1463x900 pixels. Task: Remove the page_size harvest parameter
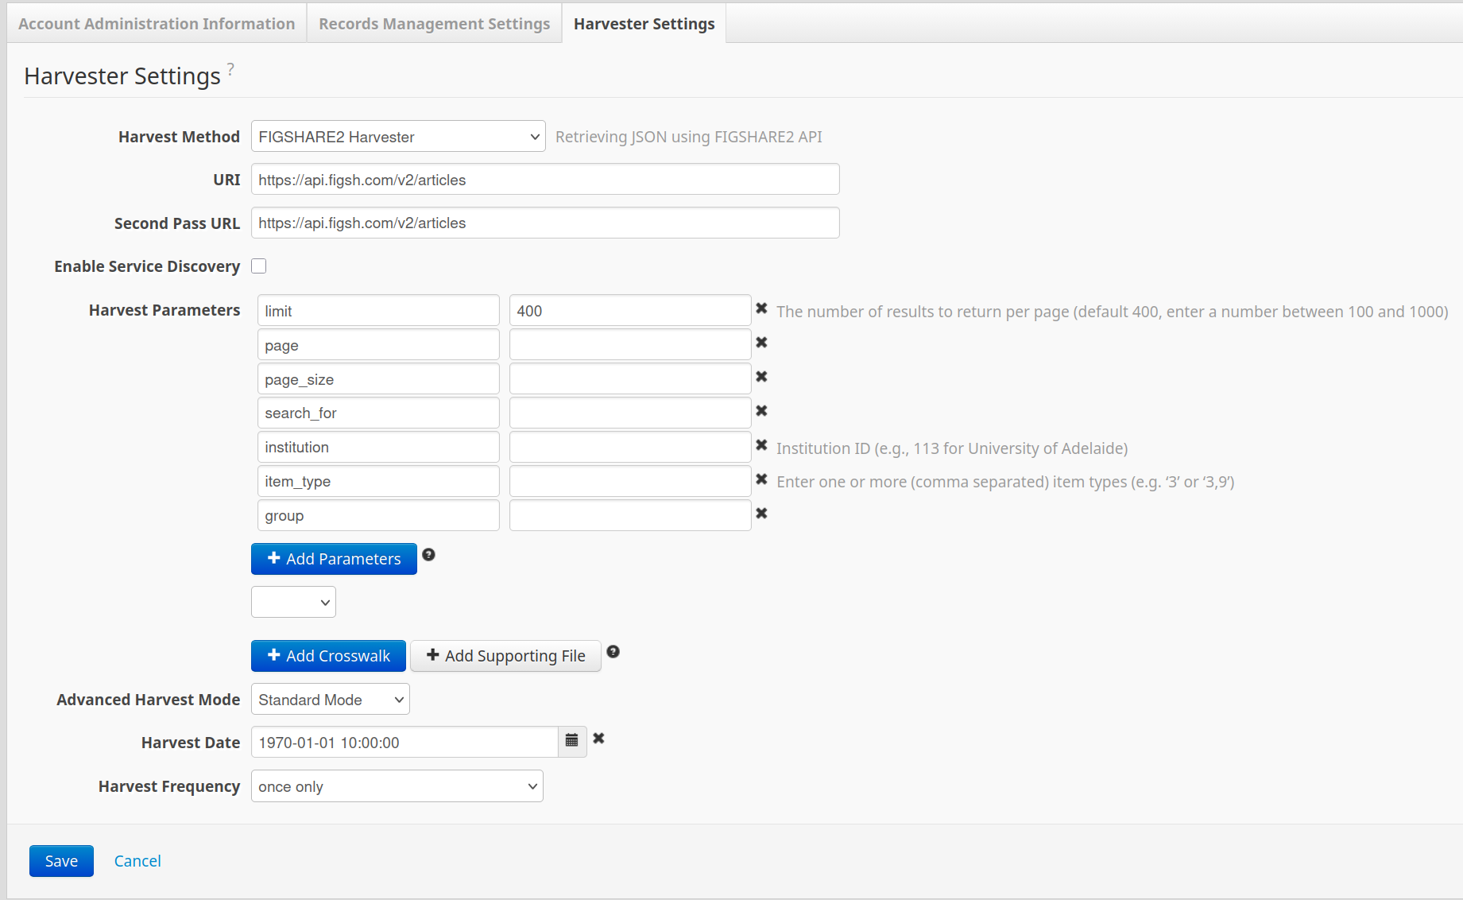click(761, 377)
